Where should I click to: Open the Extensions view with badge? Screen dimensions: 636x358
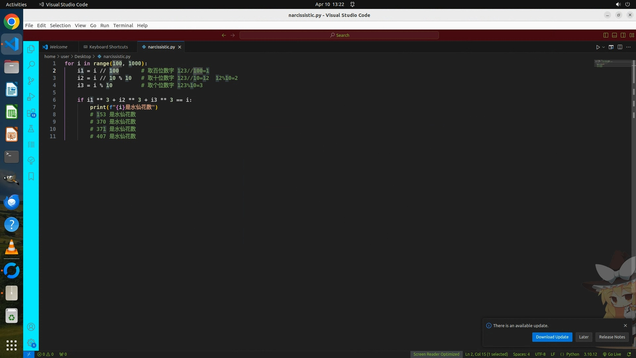31,113
